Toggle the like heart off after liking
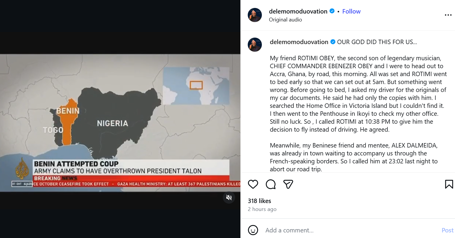This screenshot has width=455, height=238. click(x=253, y=184)
